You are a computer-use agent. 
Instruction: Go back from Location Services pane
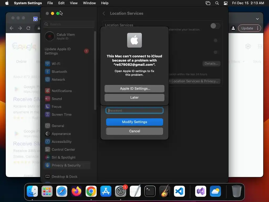point(104,13)
